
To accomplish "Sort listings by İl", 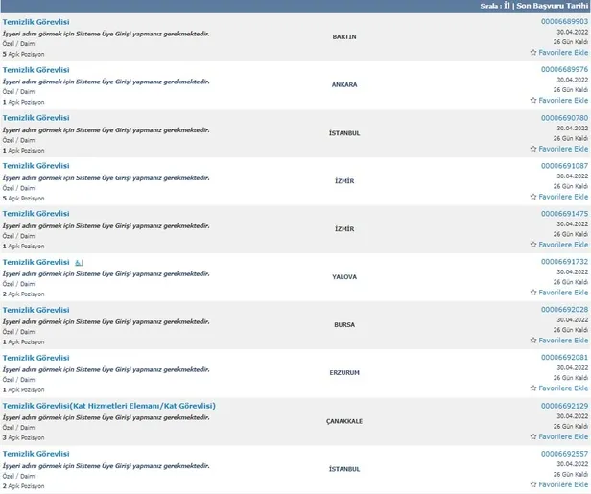I will [507, 6].
